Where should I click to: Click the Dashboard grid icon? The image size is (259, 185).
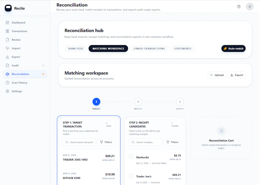(7, 23)
